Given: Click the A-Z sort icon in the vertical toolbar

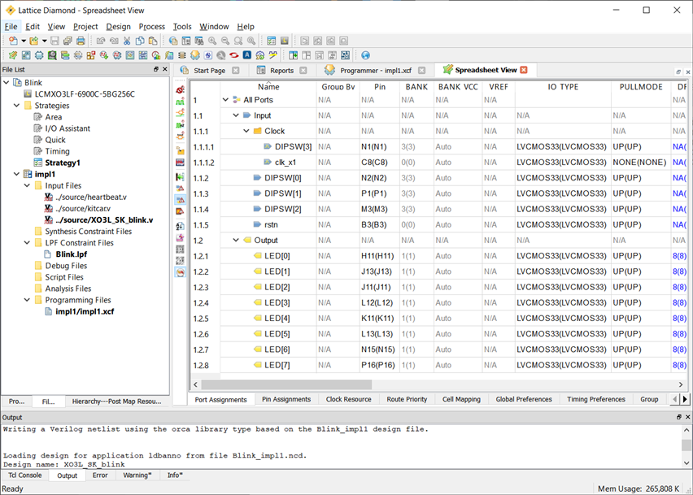Looking at the screenshot, I should tap(180, 226).
